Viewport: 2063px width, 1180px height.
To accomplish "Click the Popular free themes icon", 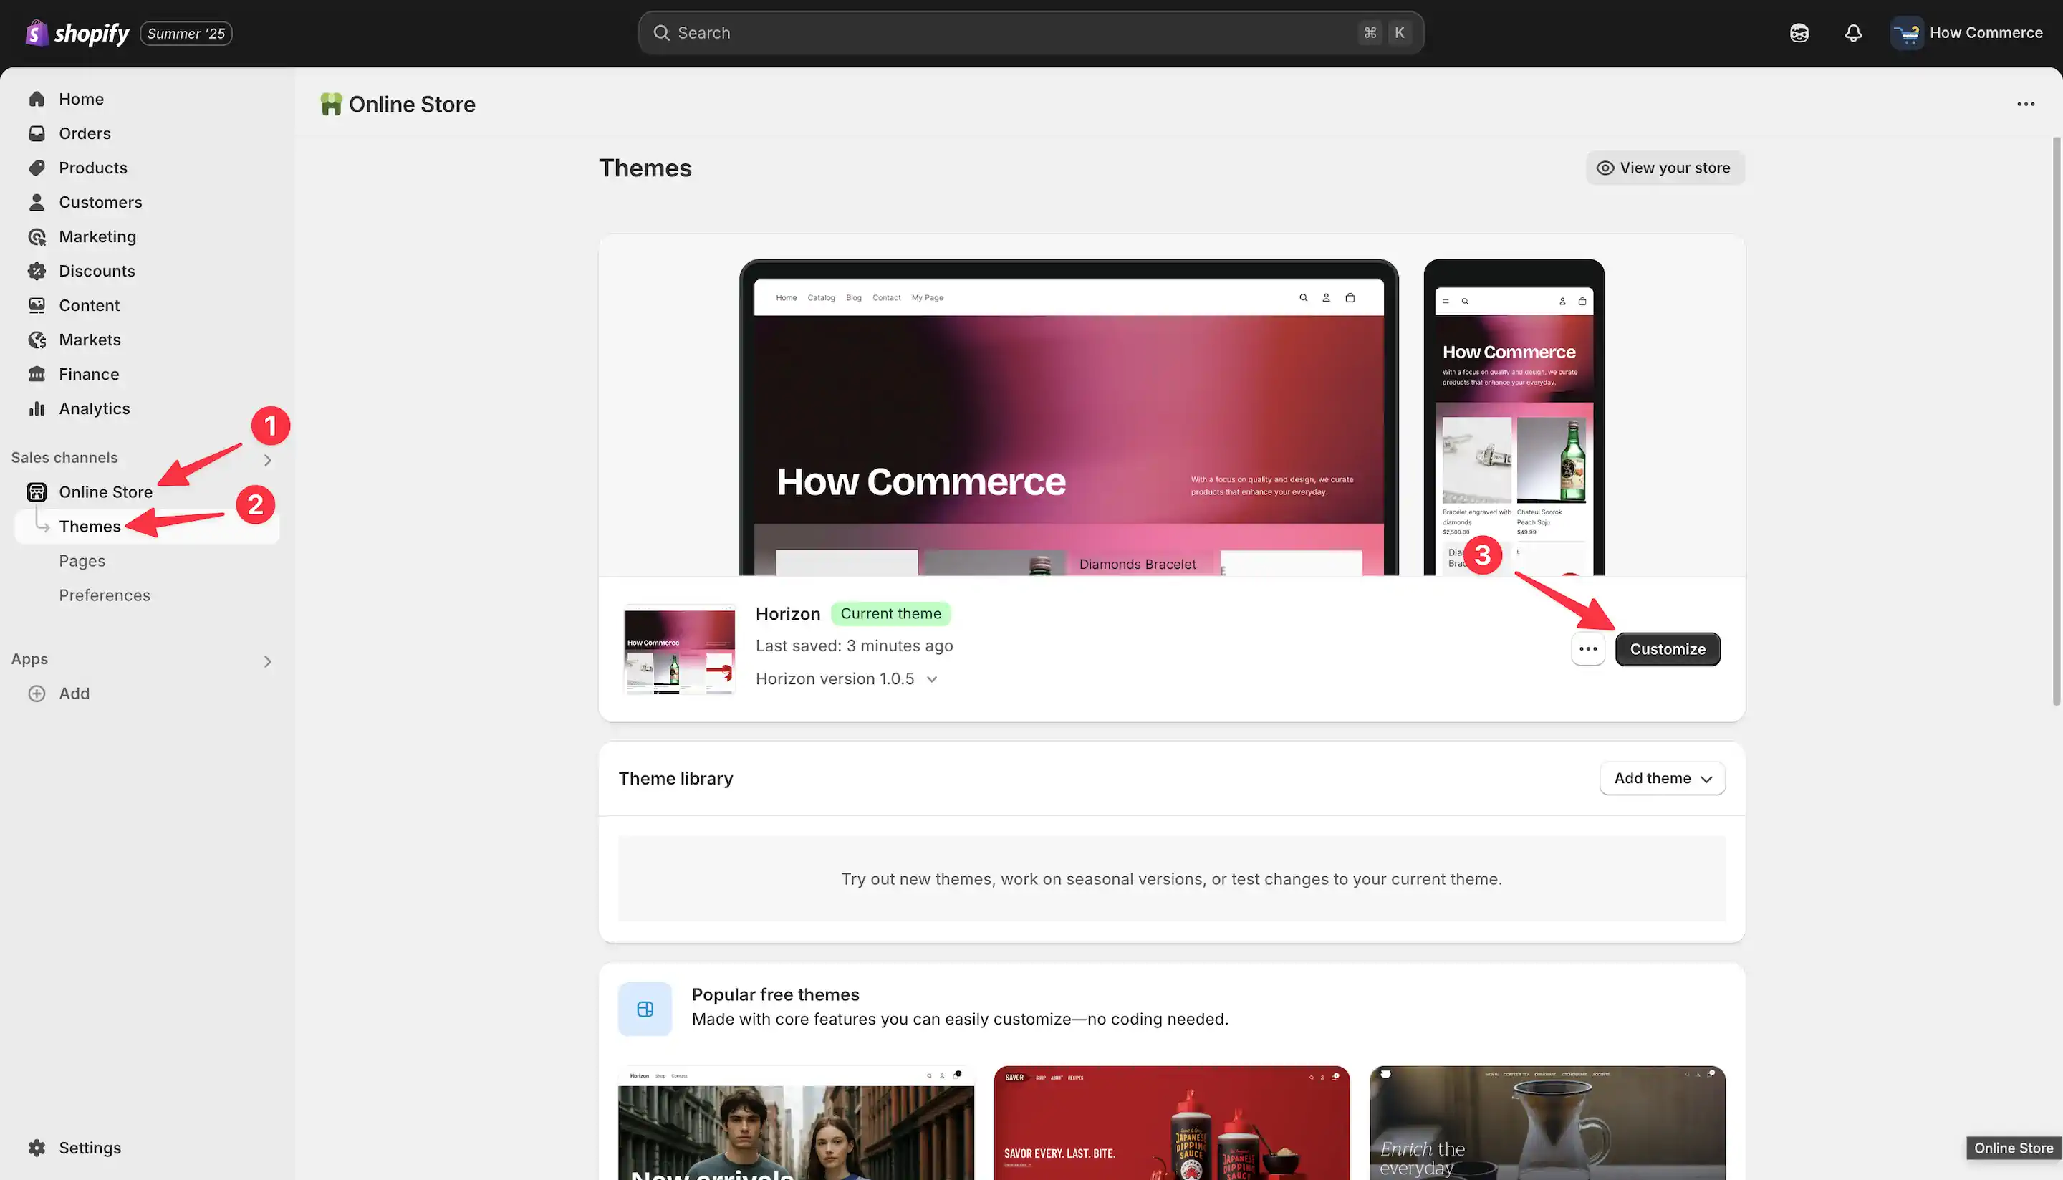I will pyautogui.click(x=645, y=1009).
